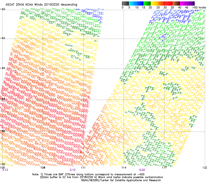The image size is (207, 182).
Task: Click the '-44' latitude axis label
Action: pyautogui.click(x=3, y=68)
